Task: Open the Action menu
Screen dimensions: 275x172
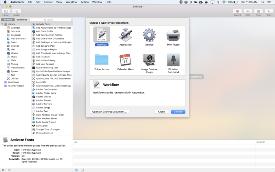Action: point(85,2)
